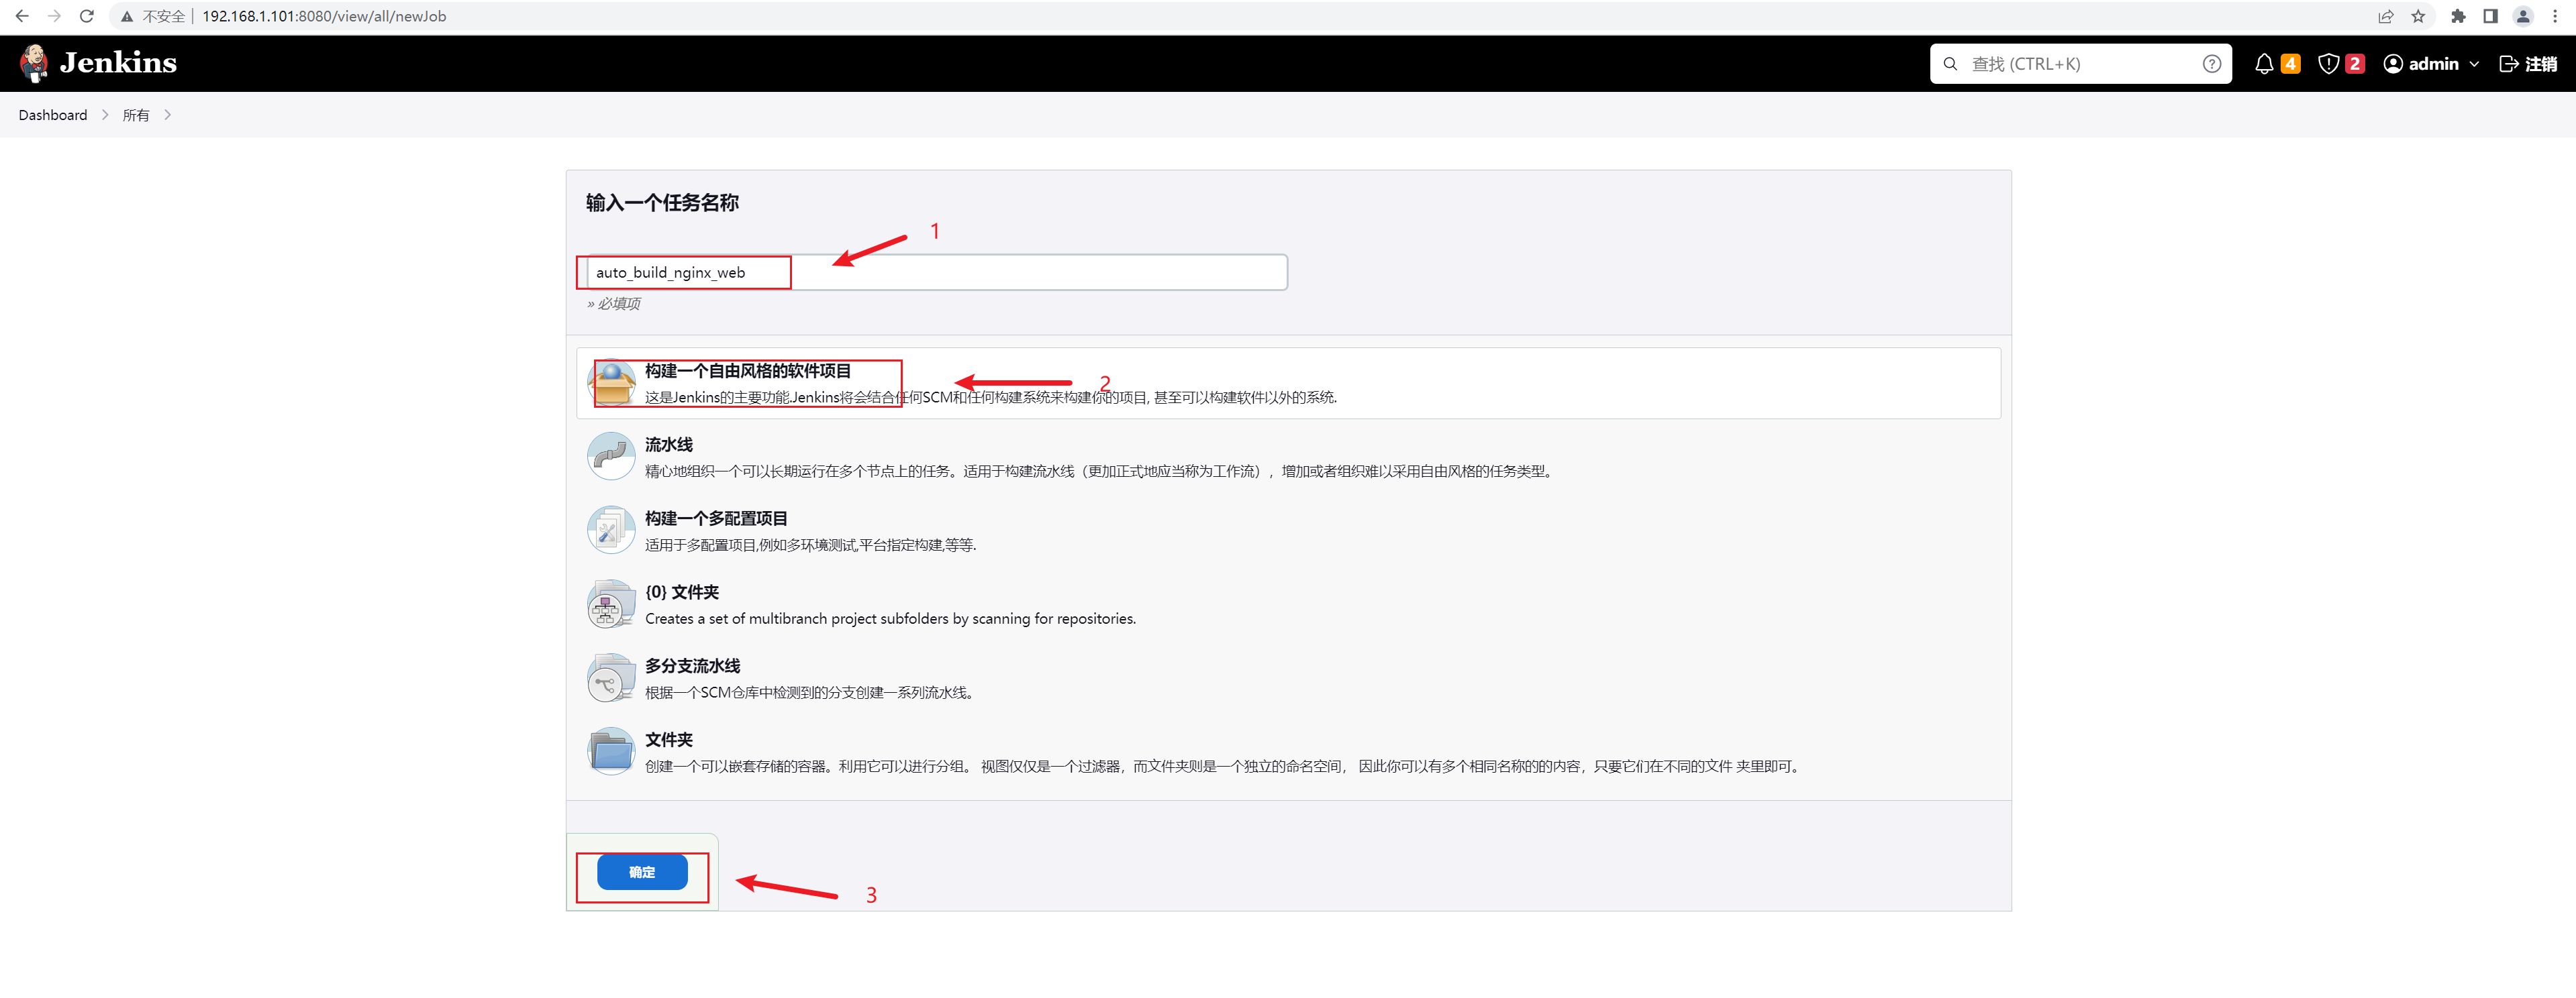2576x998 pixels.
Task: Toggle browser side panel icon
Action: click(2490, 16)
